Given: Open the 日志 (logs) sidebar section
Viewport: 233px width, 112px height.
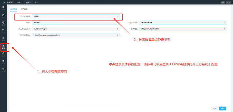Looking at the screenshot, I should (3, 62).
